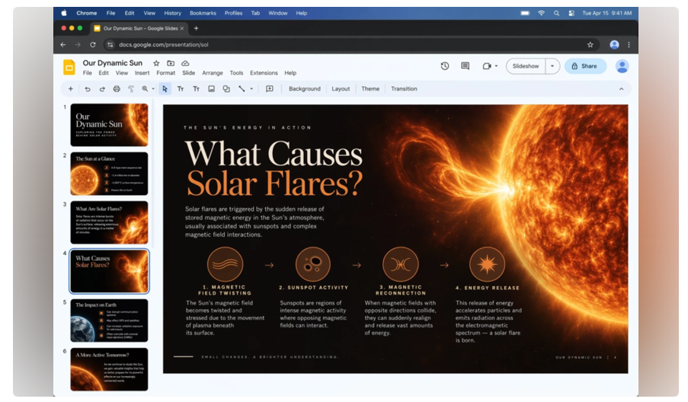Open the shape tool
Viewport: 688px width, 402px height.
[x=226, y=89]
